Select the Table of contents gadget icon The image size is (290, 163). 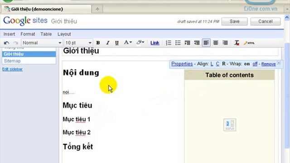tap(230, 125)
